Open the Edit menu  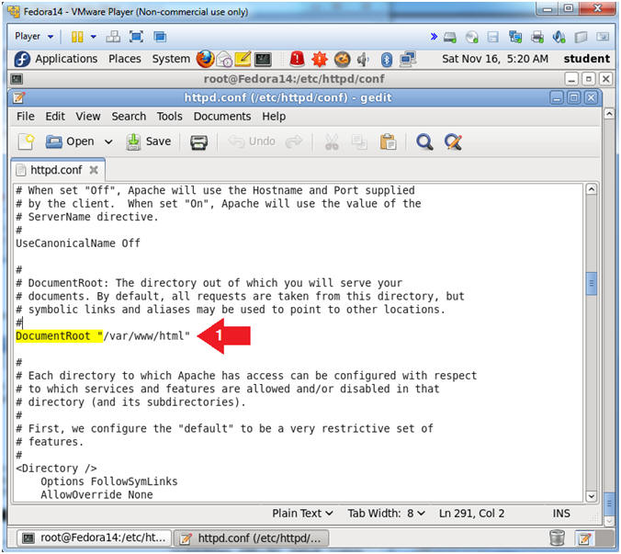tap(55, 117)
